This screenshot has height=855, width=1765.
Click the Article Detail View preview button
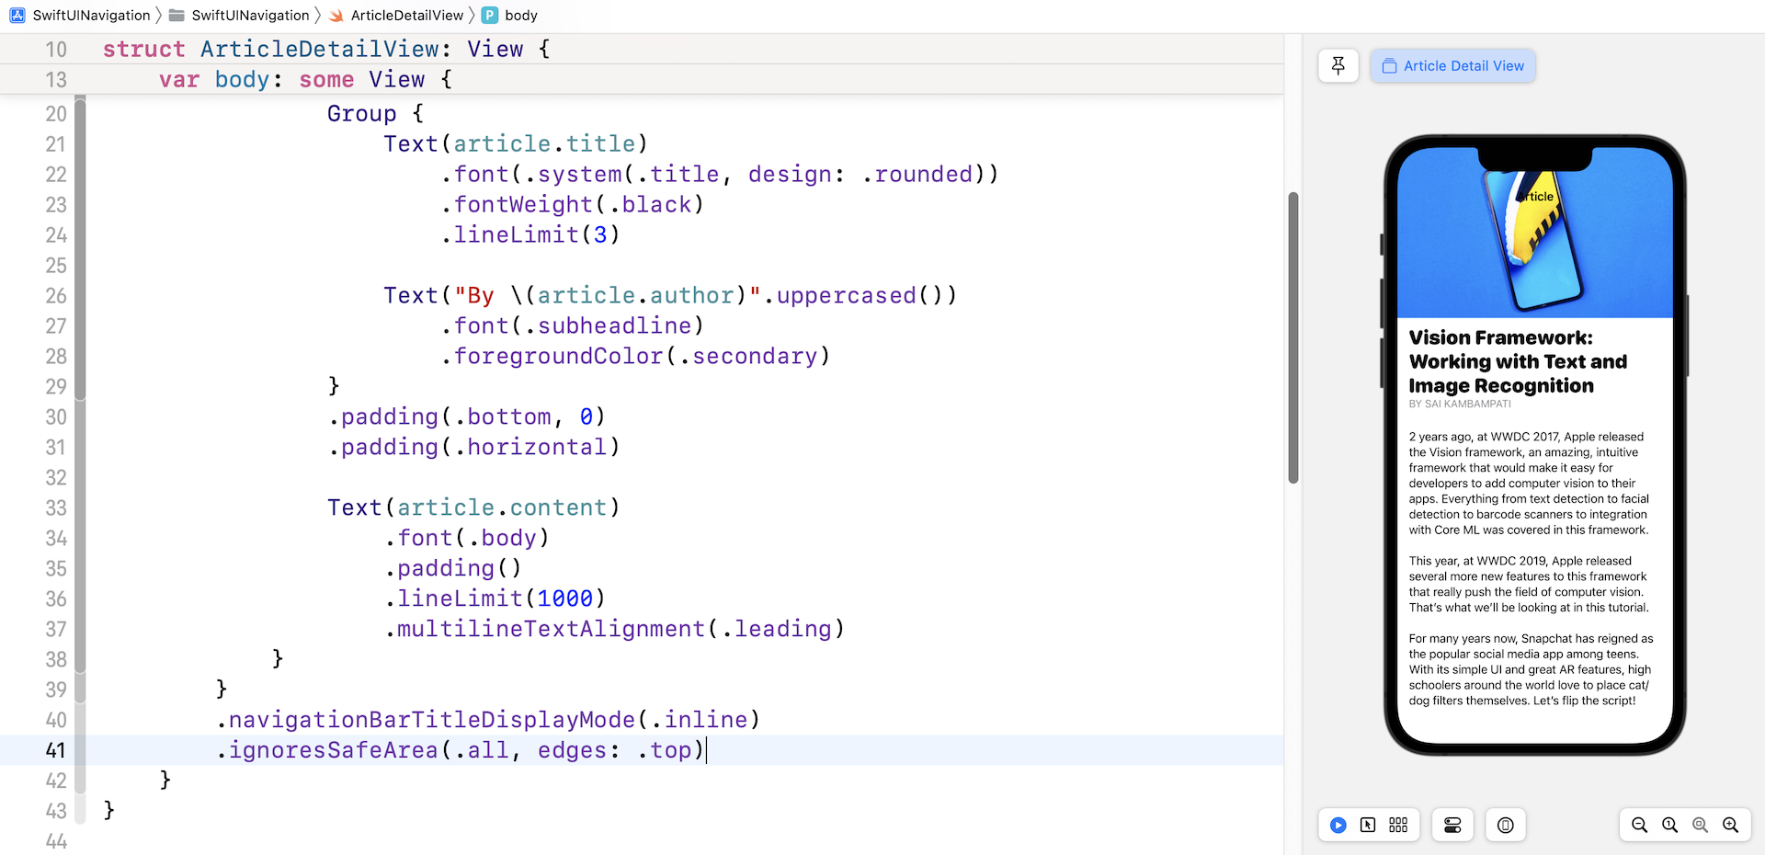pyautogui.click(x=1452, y=65)
